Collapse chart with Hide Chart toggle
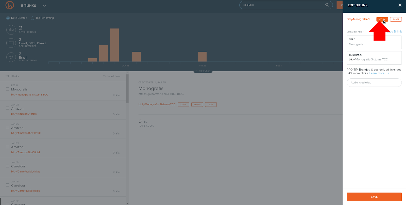The width and height of the screenshot is (406, 205). click(x=203, y=71)
